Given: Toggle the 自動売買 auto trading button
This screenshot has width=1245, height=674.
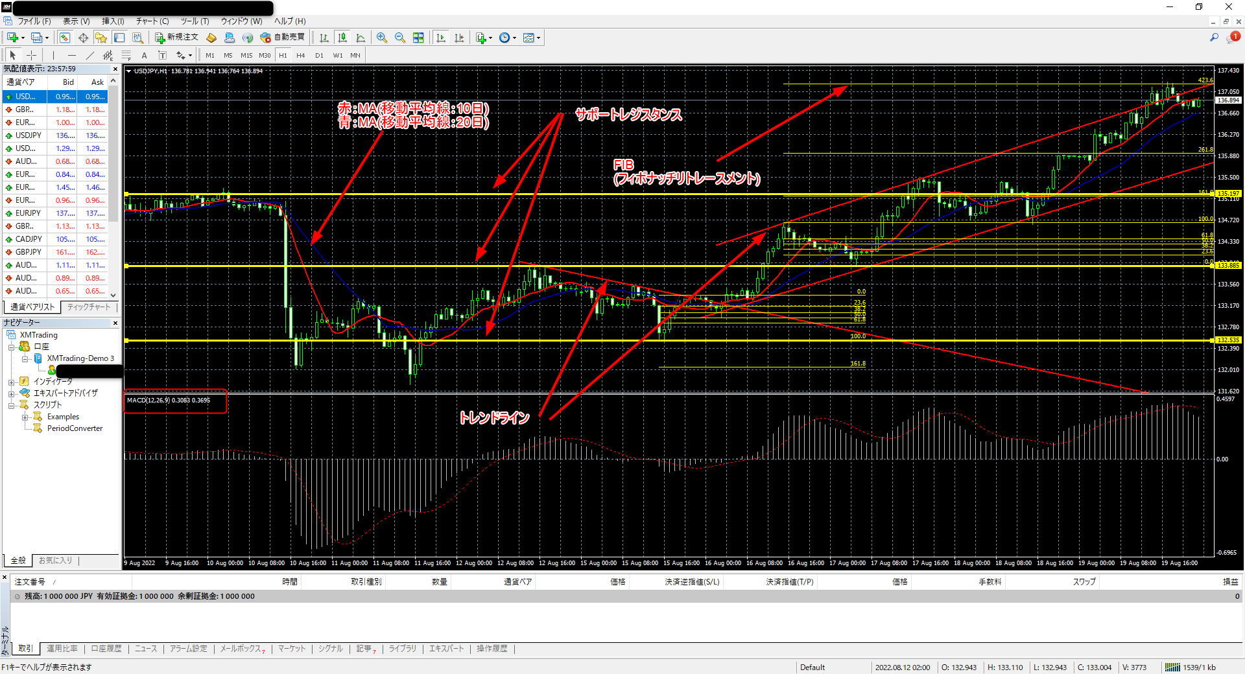Looking at the screenshot, I should coord(283,38).
